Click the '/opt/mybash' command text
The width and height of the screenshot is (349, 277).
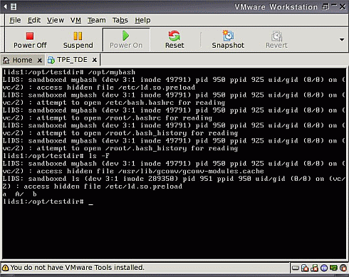(112, 72)
